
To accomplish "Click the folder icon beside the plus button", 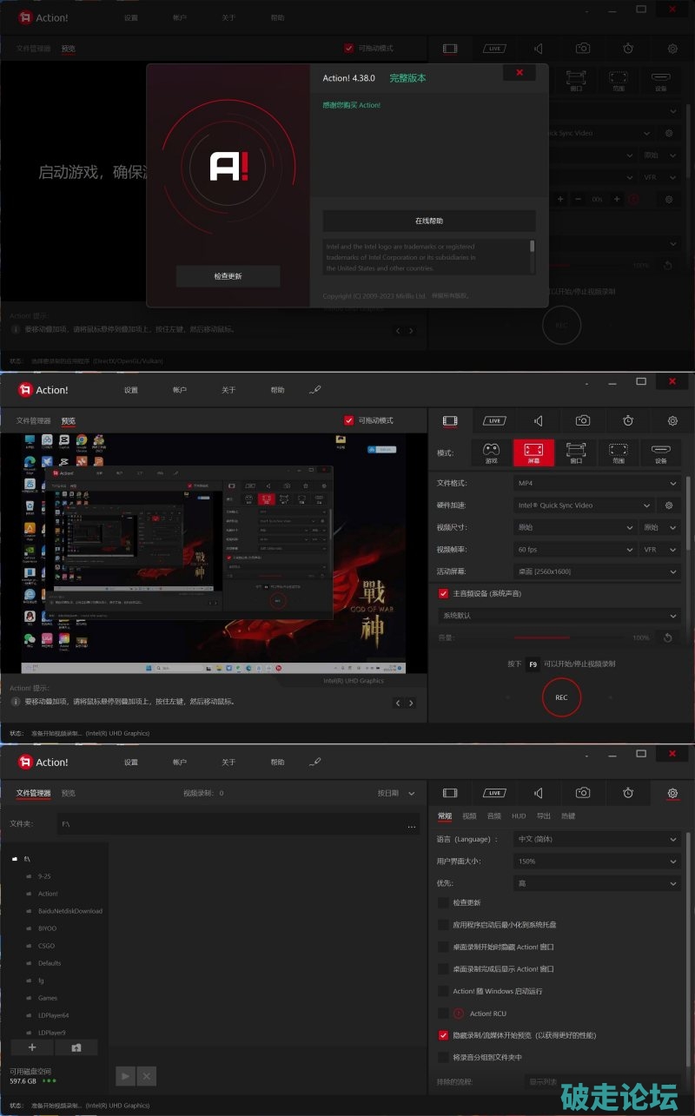I will point(76,1047).
